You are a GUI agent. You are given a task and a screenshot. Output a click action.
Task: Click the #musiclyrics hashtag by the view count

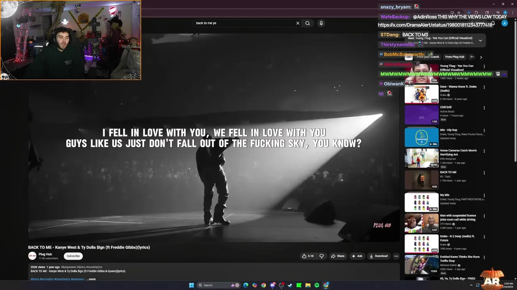[x=94, y=267]
